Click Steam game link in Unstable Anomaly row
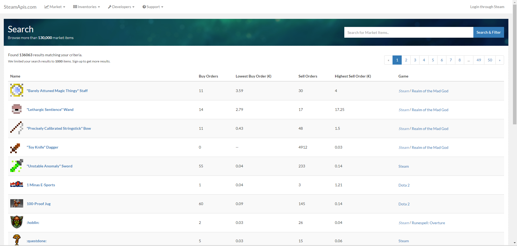The image size is (517, 246). [404, 166]
